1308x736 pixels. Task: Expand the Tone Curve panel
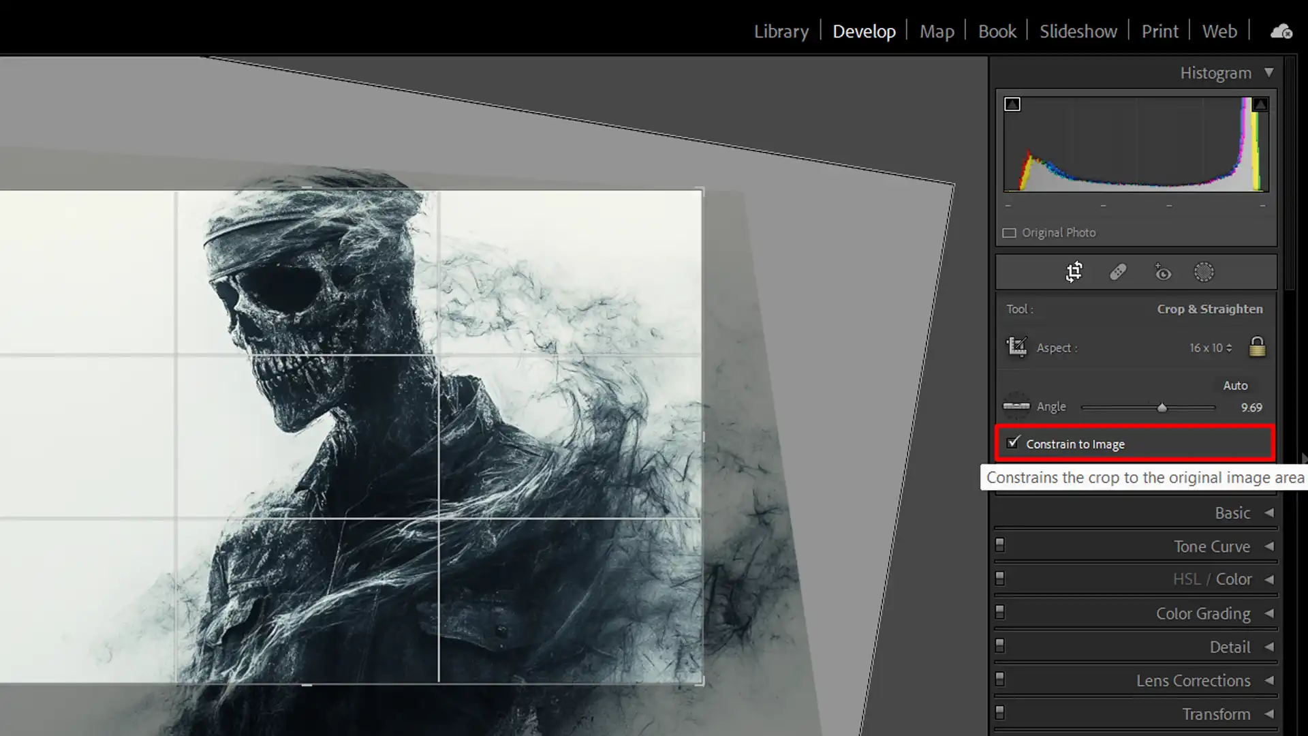tap(1269, 546)
